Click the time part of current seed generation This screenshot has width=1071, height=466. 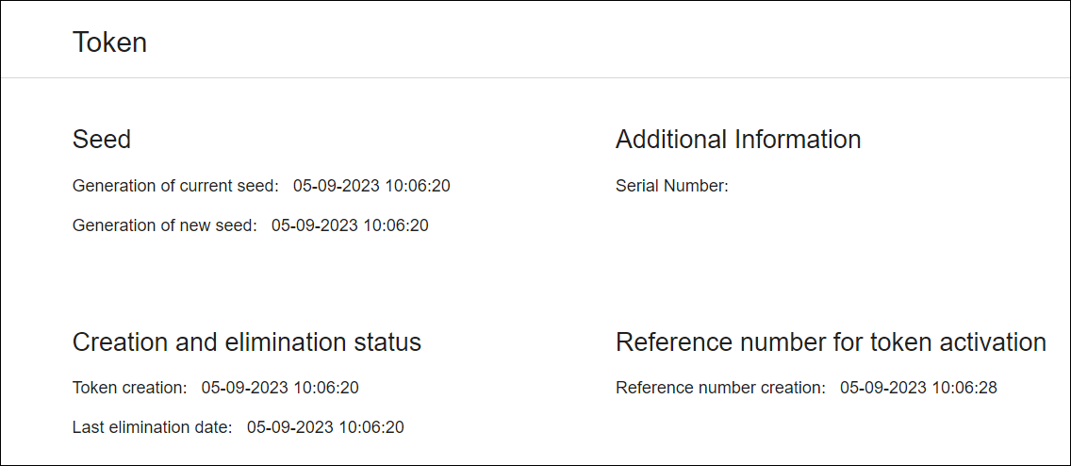tap(418, 186)
